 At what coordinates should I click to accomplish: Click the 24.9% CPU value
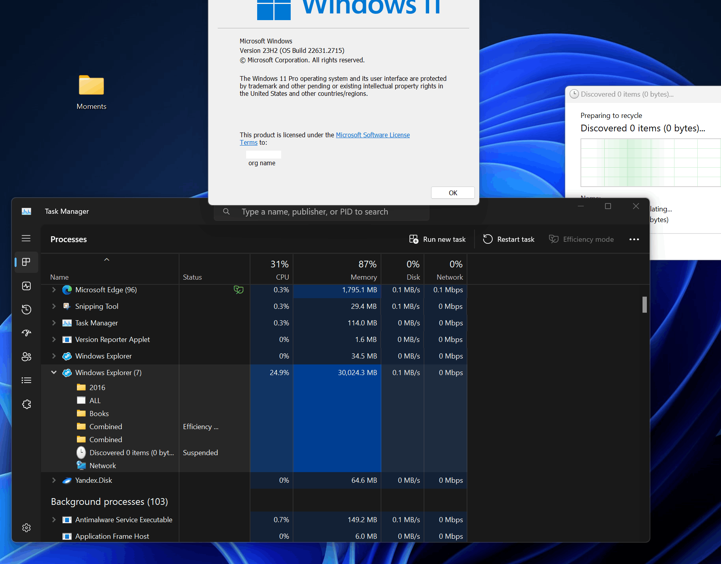tap(279, 373)
